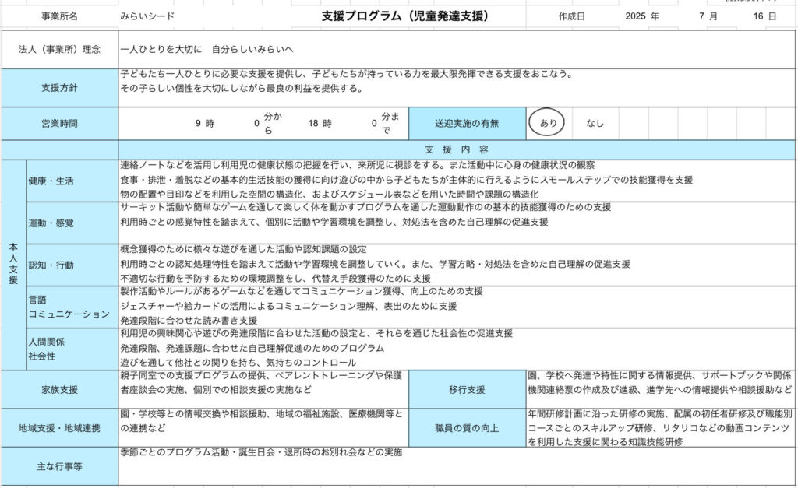798x488 pixels.
Task: Click the 送迎実施の有無 header cell
Action: (467, 124)
